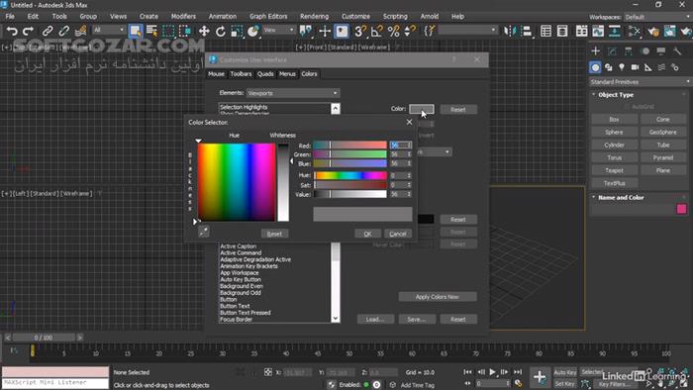Toggle the Percent Snap icon
This screenshot has width=693, height=390.
click(393, 31)
